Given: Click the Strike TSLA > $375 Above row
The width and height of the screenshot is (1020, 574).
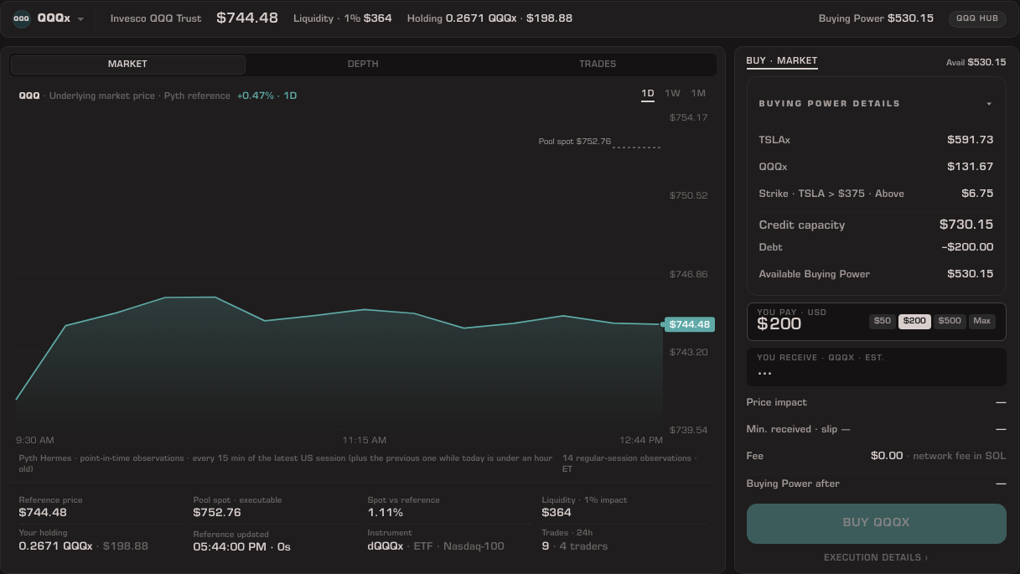Looking at the screenshot, I should 876,194.
